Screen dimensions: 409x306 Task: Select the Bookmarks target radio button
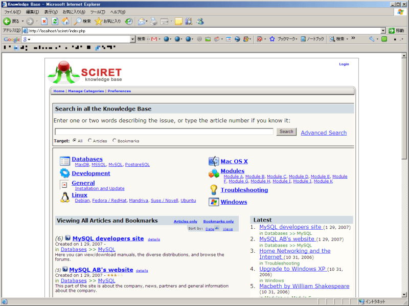[x=115, y=140]
